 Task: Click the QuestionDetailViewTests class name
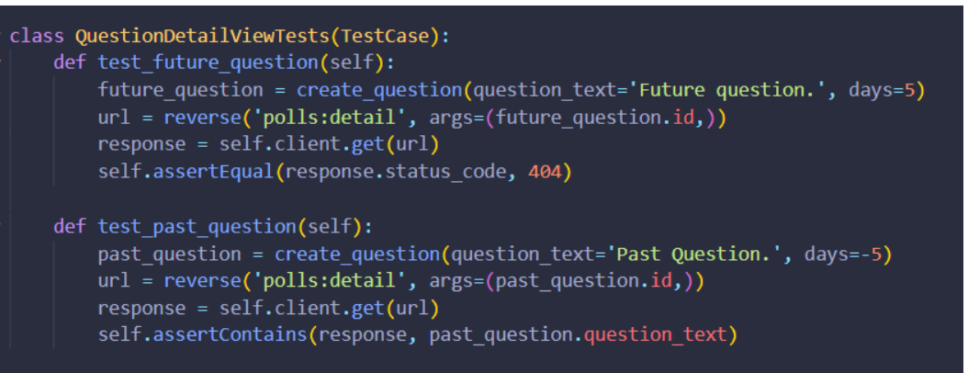coord(202,37)
